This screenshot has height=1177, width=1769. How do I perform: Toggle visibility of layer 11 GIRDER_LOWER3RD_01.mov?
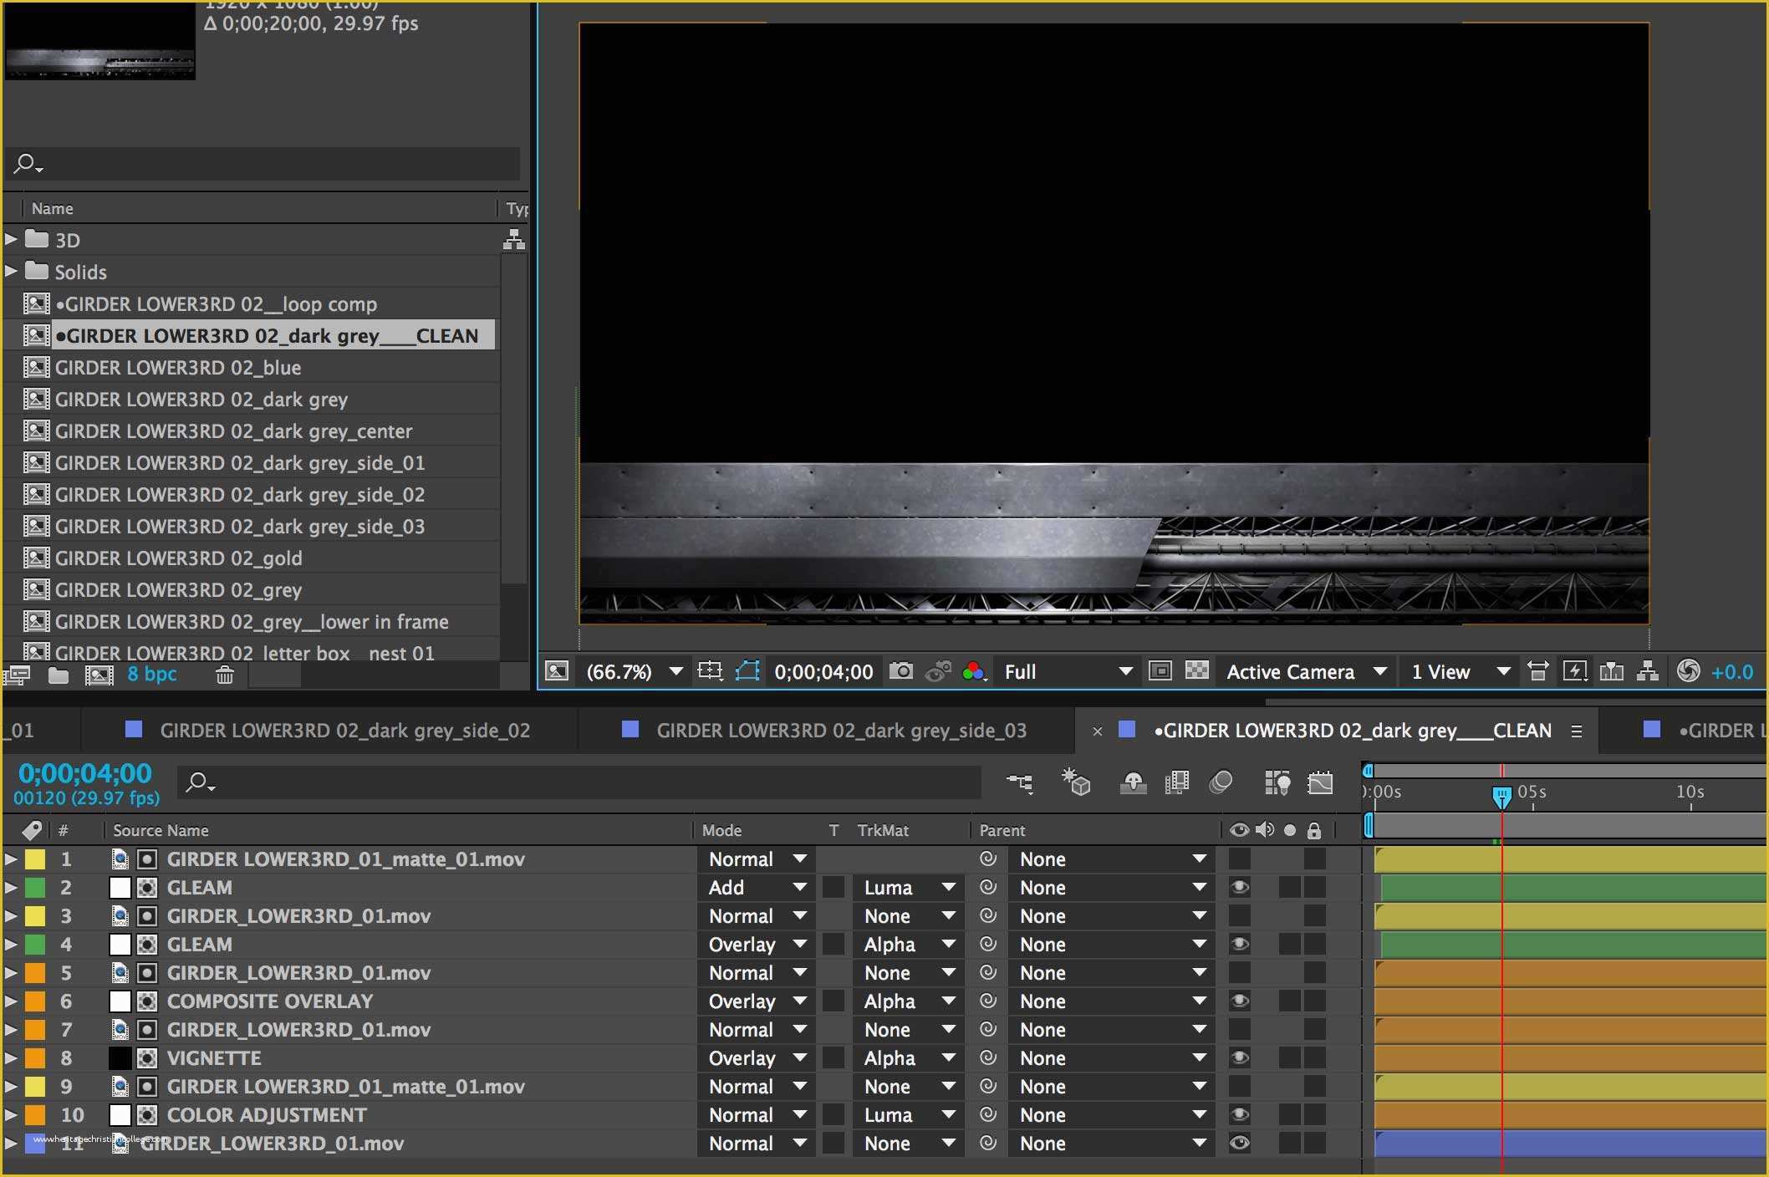1240,1143
